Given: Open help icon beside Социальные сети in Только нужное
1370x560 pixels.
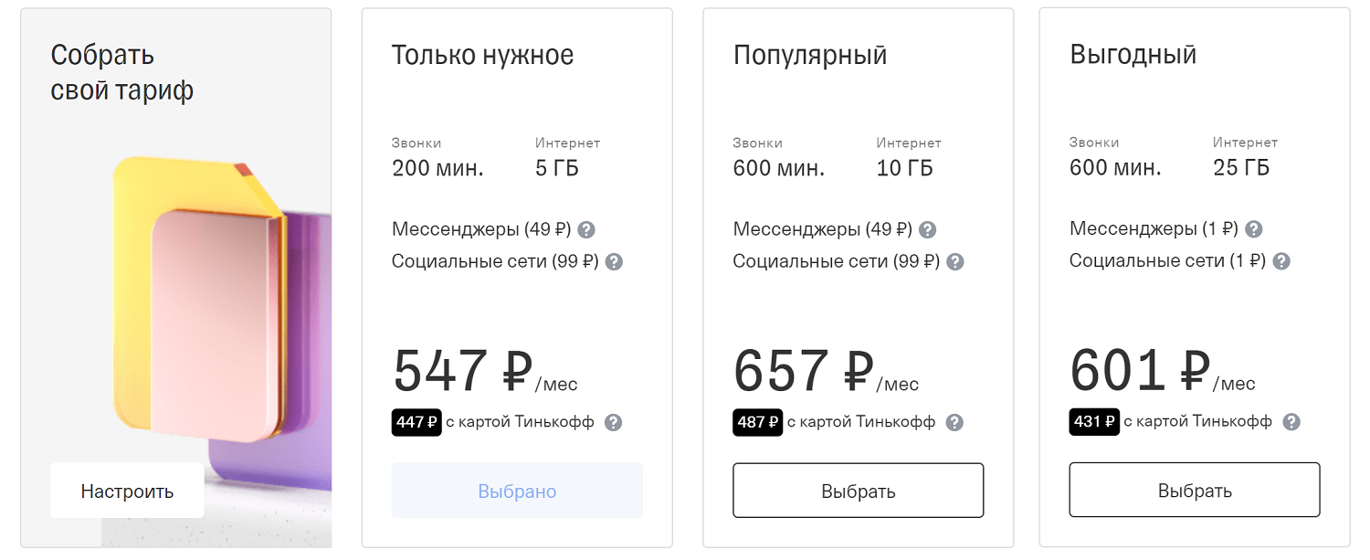Looking at the screenshot, I should pos(614,261).
